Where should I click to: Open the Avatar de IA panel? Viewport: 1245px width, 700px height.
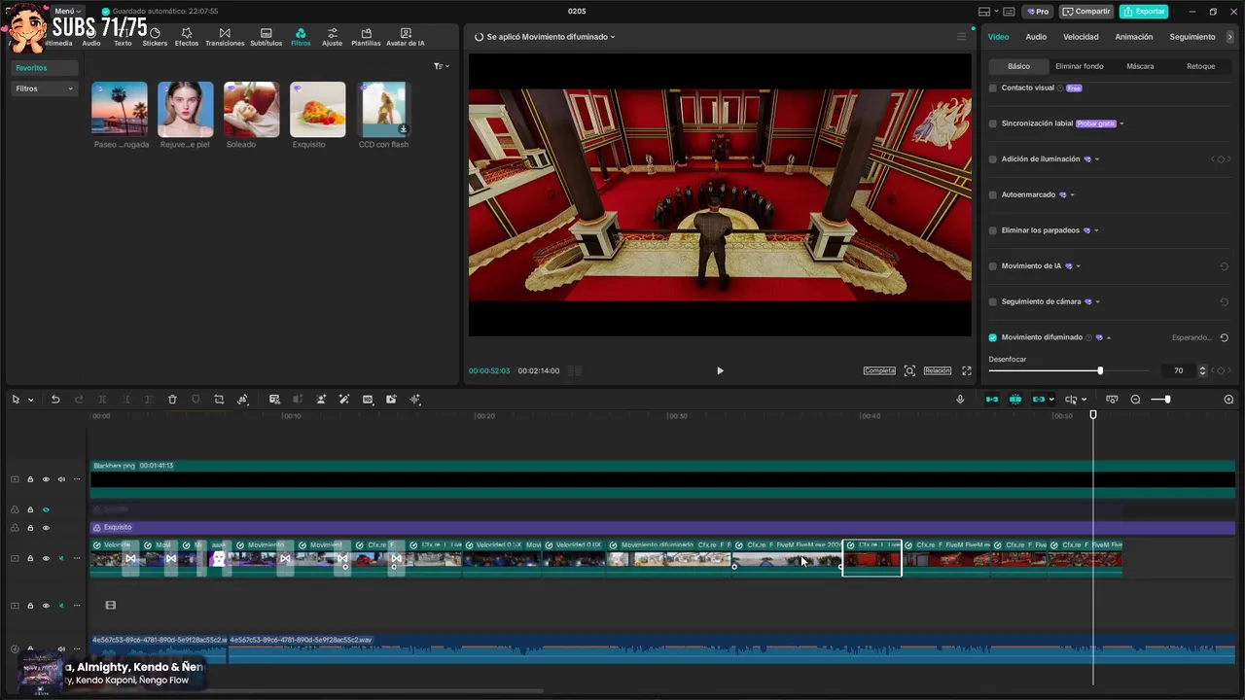click(406, 37)
